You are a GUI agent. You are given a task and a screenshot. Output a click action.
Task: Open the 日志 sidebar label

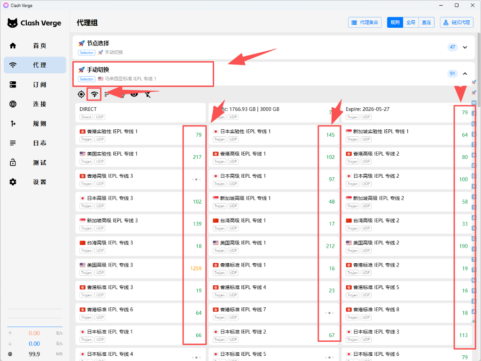coord(39,143)
